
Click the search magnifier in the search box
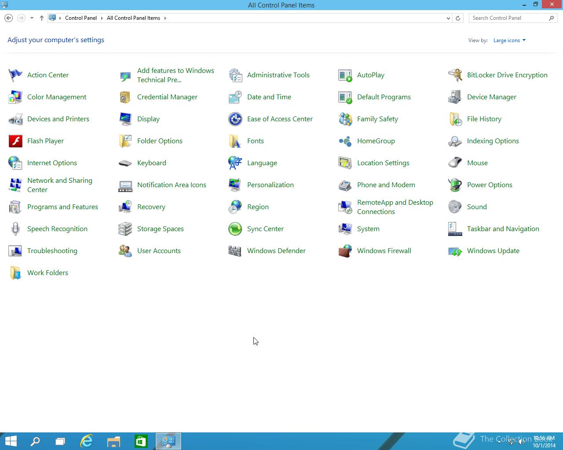coord(552,18)
